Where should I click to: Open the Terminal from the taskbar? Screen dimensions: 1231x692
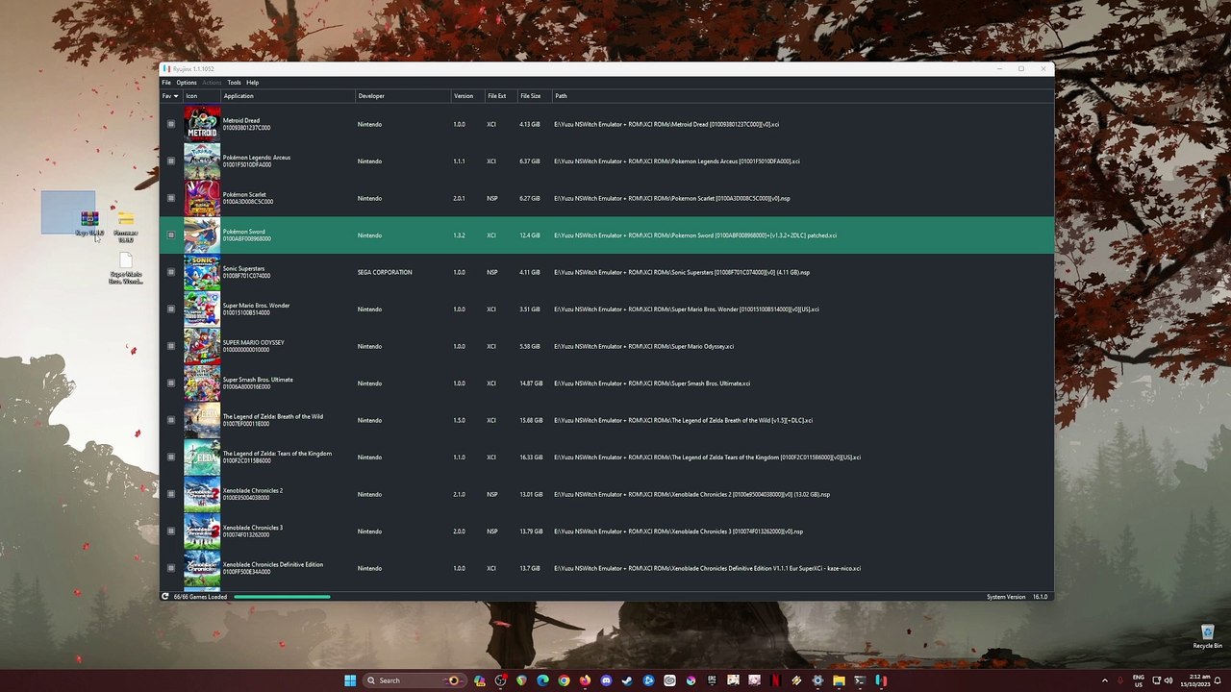pos(860,680)
